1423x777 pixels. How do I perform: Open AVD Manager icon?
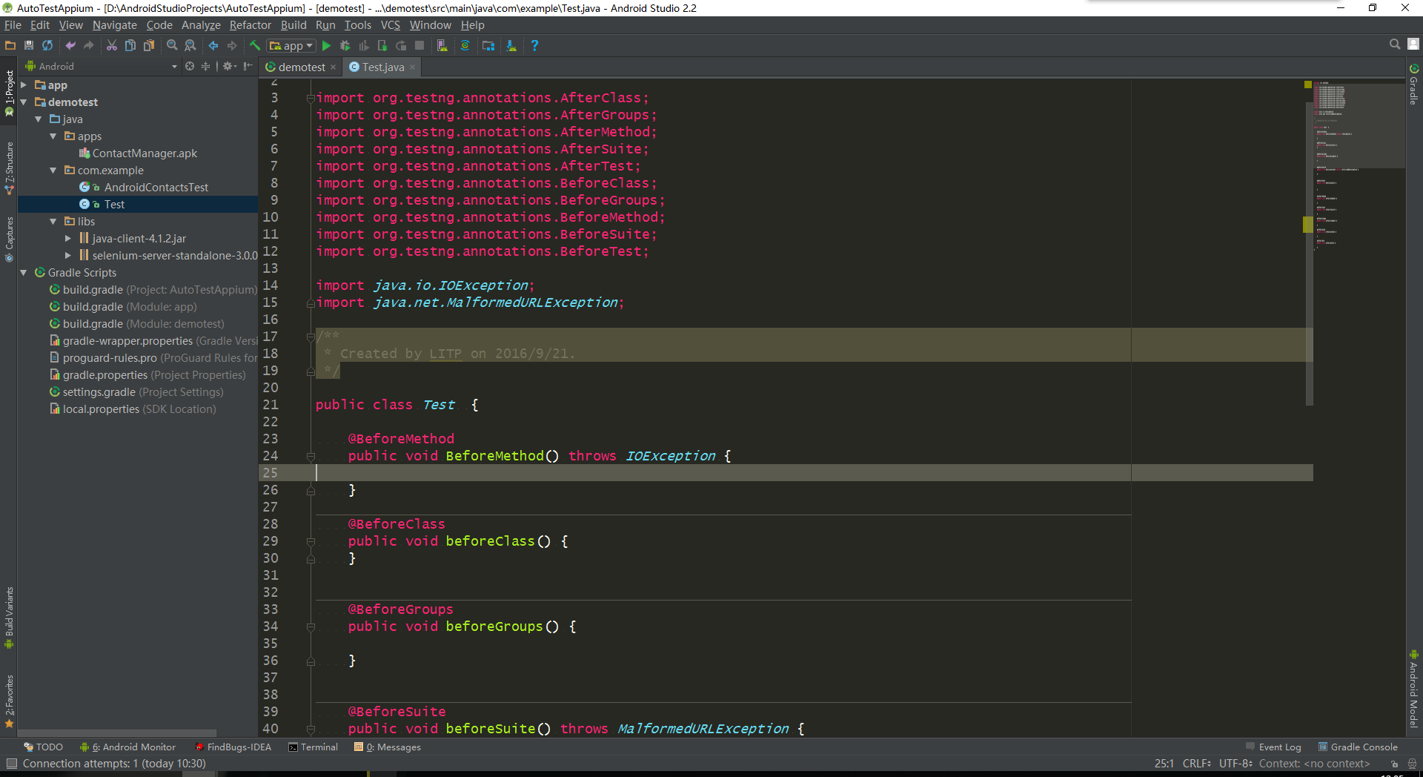442,45
